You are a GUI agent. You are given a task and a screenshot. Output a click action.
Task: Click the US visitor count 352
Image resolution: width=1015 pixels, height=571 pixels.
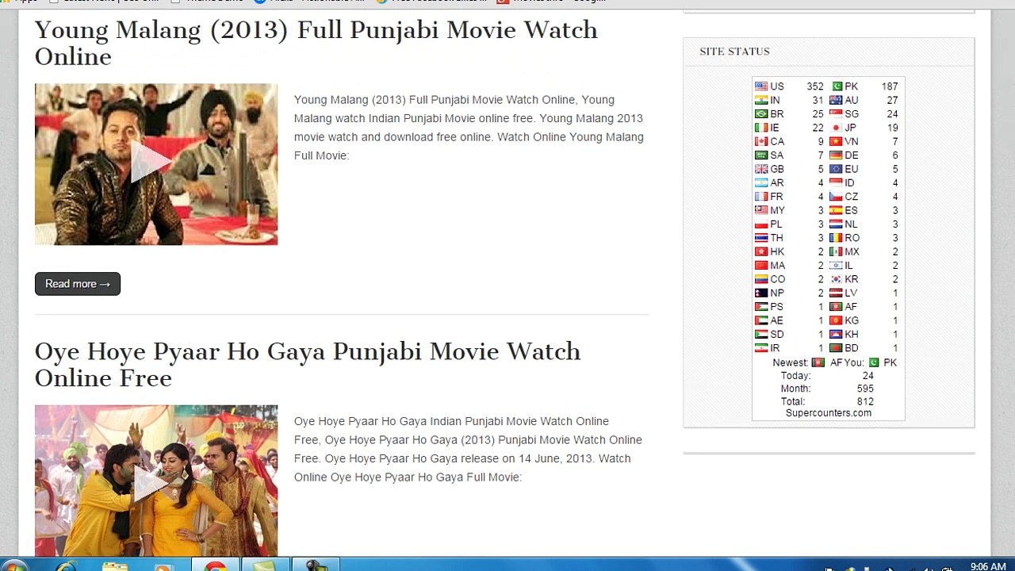pos(815,86)
